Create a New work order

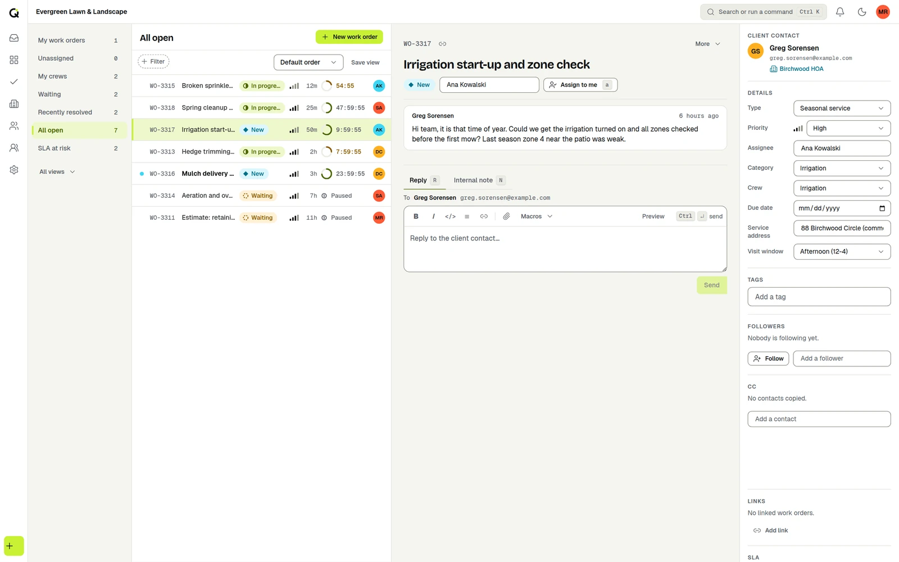point(349,37)
